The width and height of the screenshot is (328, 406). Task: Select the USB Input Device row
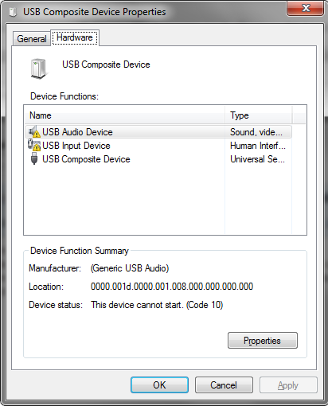[x=158, y=146]
